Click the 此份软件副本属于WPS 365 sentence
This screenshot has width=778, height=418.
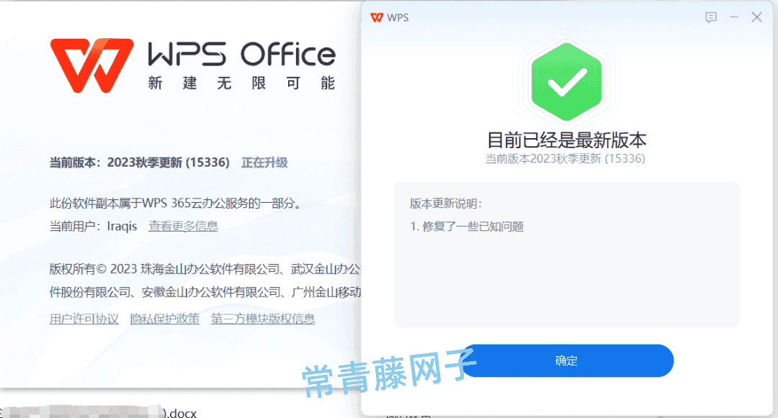[x=175, y=203]
